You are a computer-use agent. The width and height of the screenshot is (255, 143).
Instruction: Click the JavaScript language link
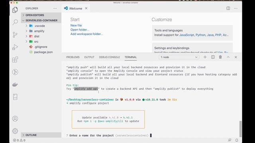(x=186, y=35)
